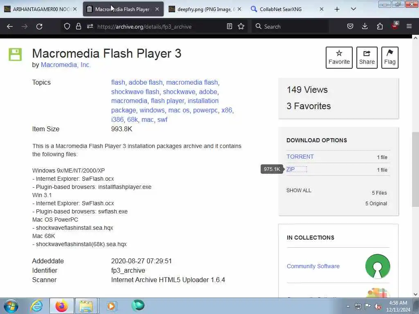This screenshot has height=314, width=419.
Task: Open the 'mac os' topic link
Action: pyautogui.click(x=179, y=110)
